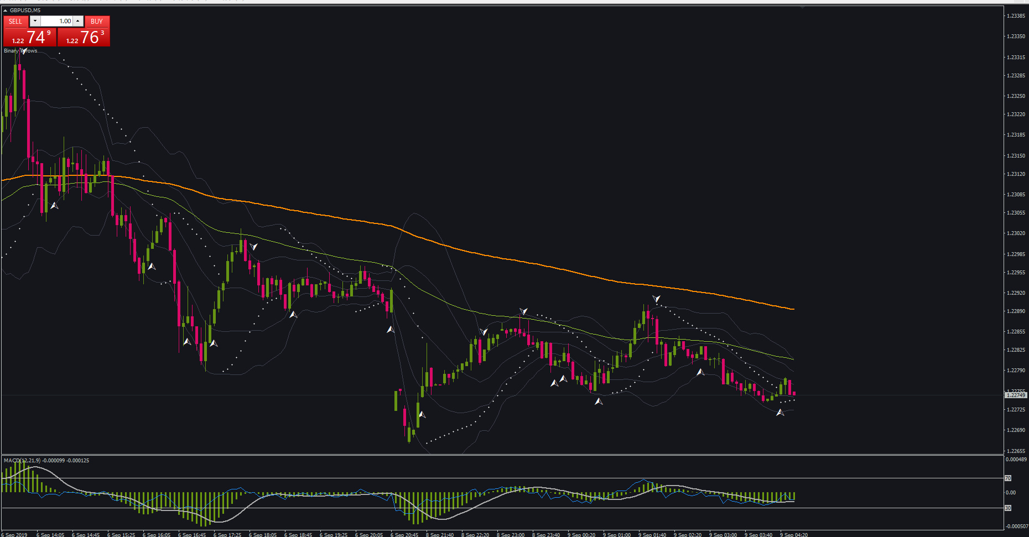
Task: Click the GBPUSD,M5 chart title
Action: click(25, 11)
